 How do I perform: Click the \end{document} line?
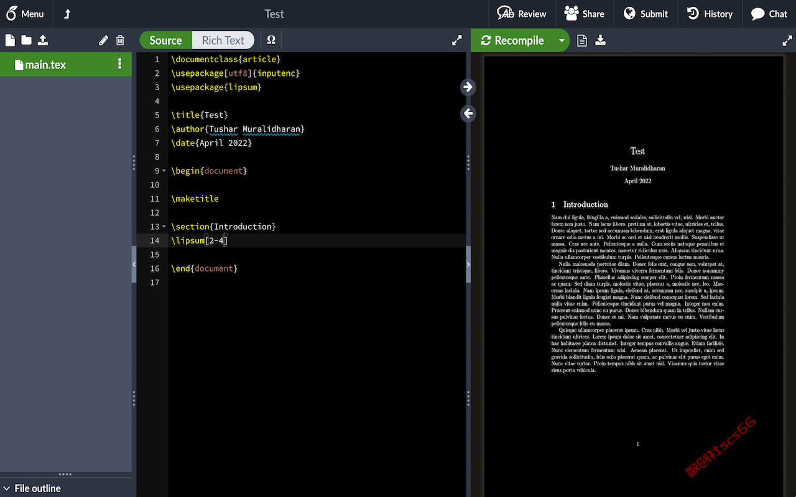coord(205,268)
